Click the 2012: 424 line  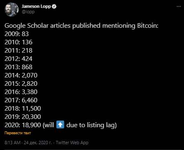pyautogui.click(x=19, y=59)
